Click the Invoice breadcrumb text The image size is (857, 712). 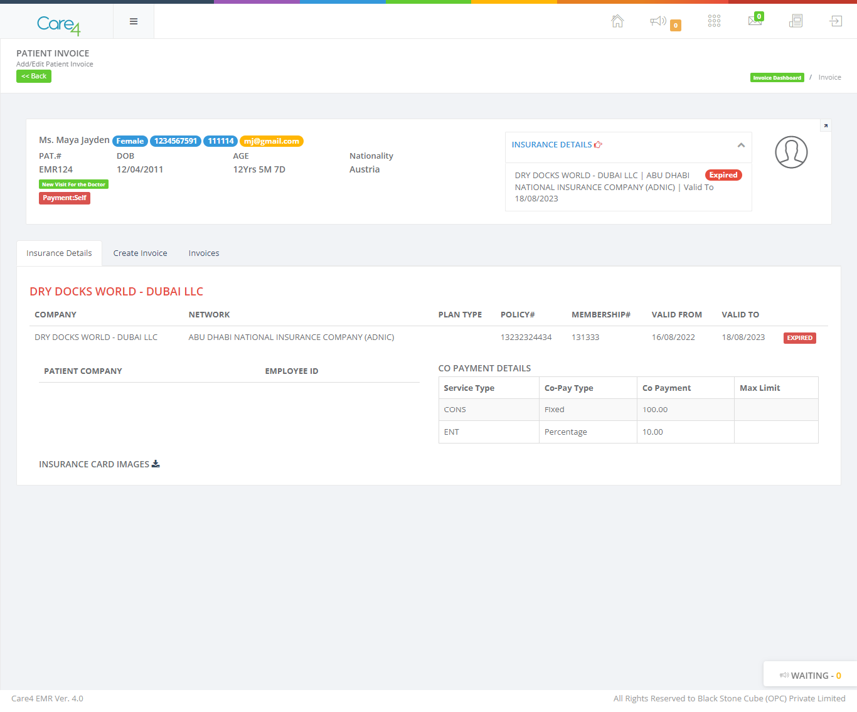[829, 77]
